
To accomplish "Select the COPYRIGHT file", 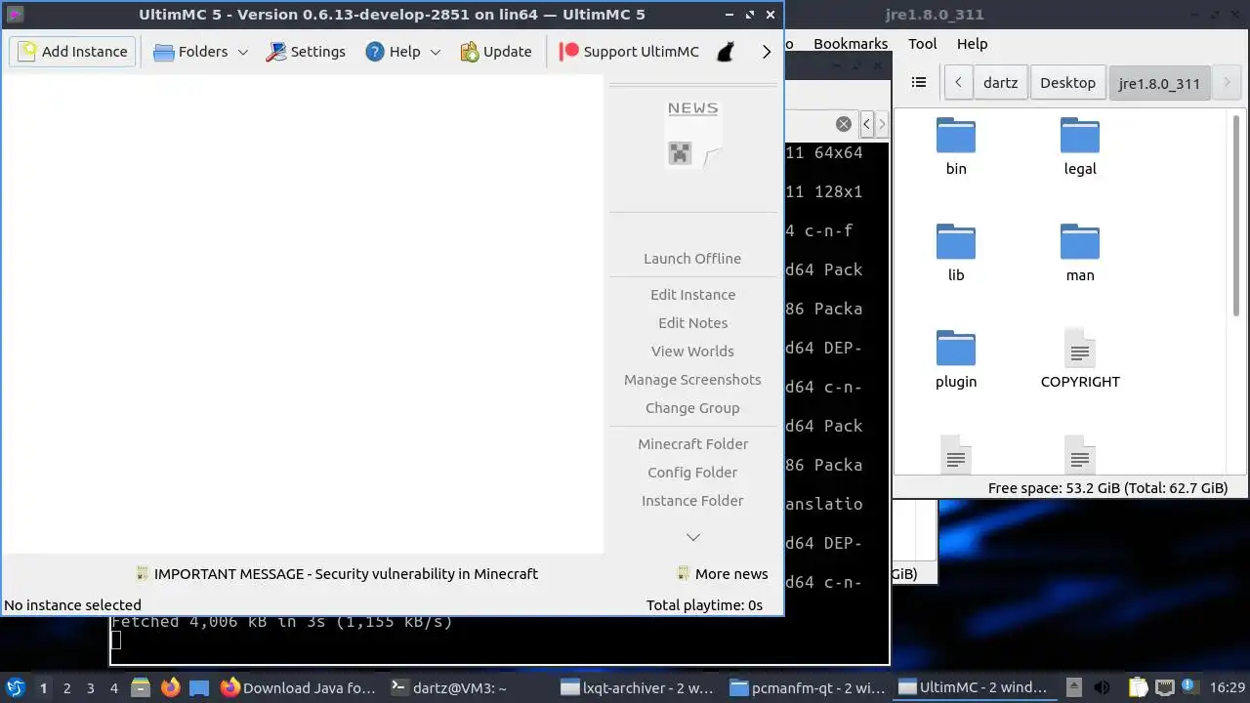I will (x=1080, y=359).
